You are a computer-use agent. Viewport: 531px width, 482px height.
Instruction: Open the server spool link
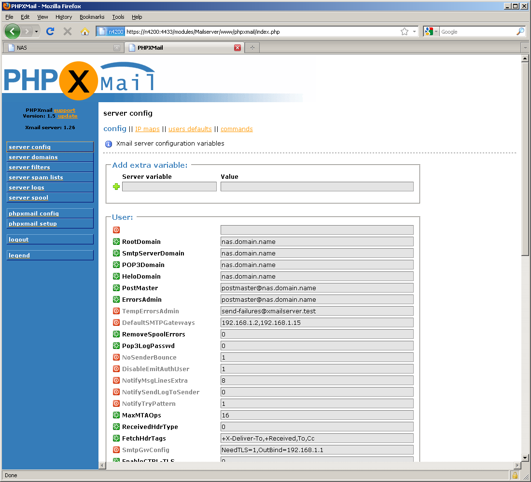(28, 198)
